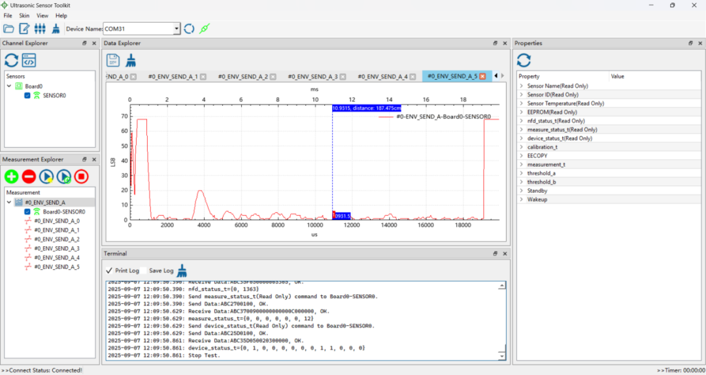Add a measurement with green plus button
The height and width of the screenshot is (375, 706).
click(11, 176)
